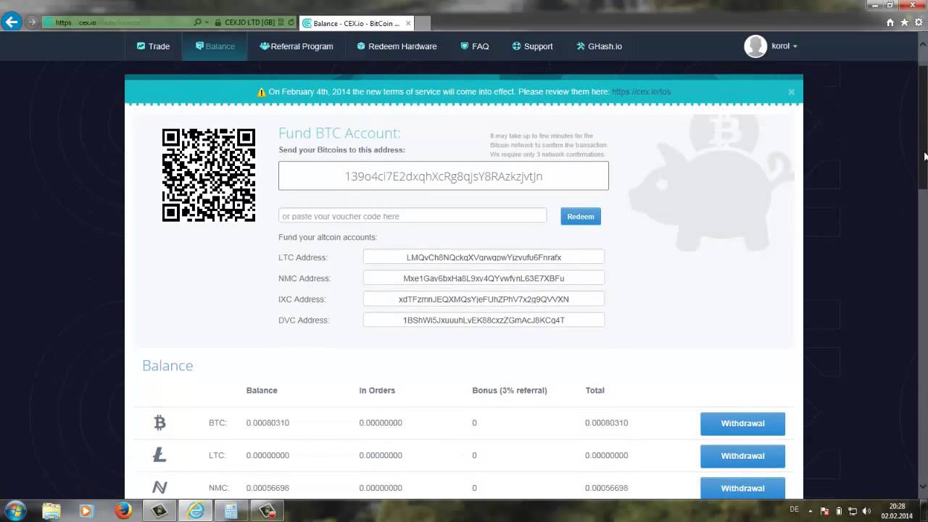Open Favorites star icon
Viewport: 928px width, 522px height.
pyautogui.click(x=904, y=22)
